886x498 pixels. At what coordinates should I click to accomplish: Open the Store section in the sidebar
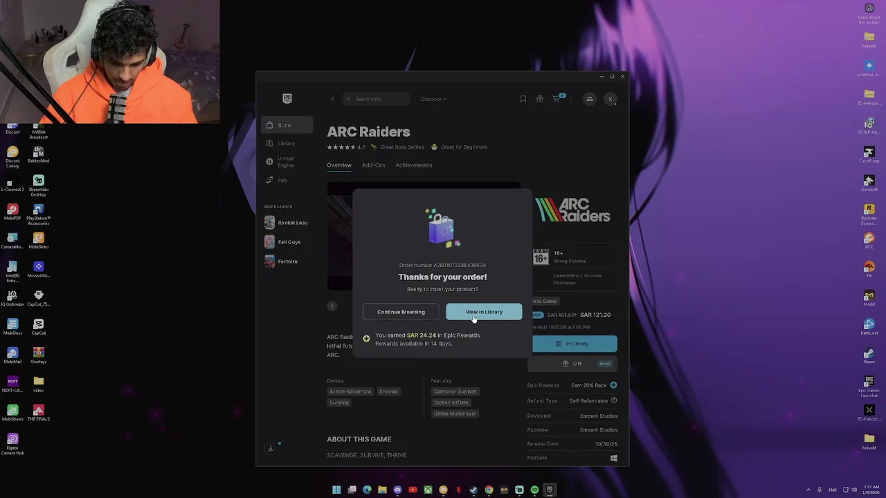(x=287, y=125)
